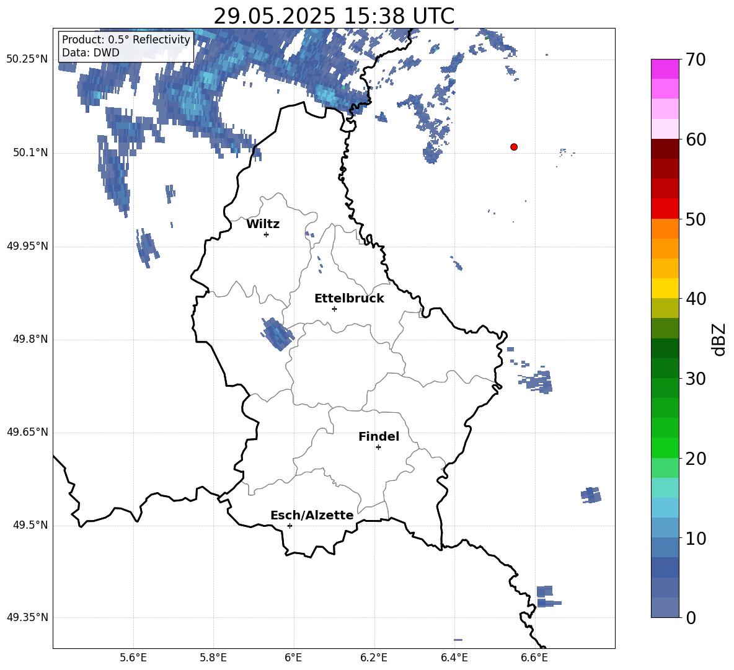Image resolution: width=734 pixels, height=670 pixels.
Task: Click the red dot radar marker
Action: [514, 147]
